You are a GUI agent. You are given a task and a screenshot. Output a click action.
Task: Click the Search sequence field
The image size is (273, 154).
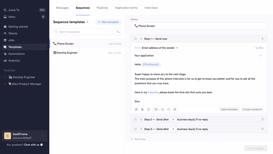pos(83,32)
